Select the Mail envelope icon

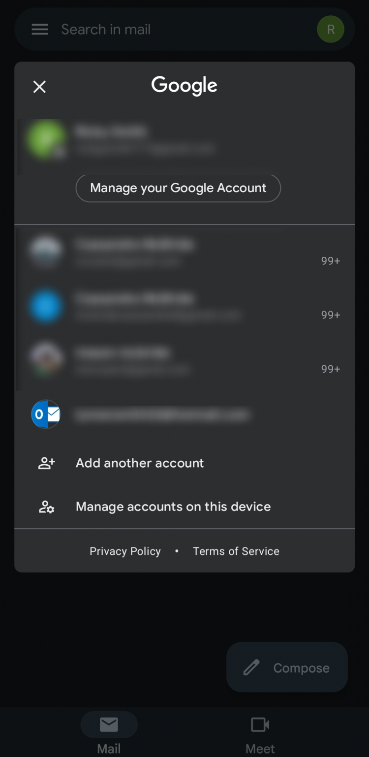[109, 724]
